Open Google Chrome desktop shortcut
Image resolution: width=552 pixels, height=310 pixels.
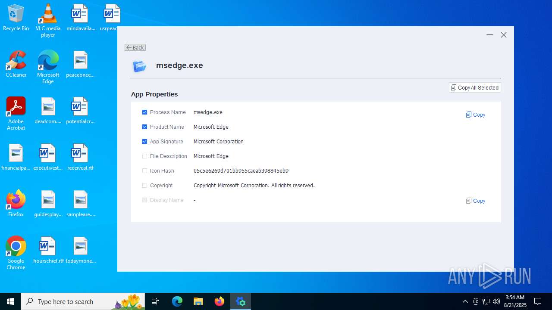click(16, 253)
